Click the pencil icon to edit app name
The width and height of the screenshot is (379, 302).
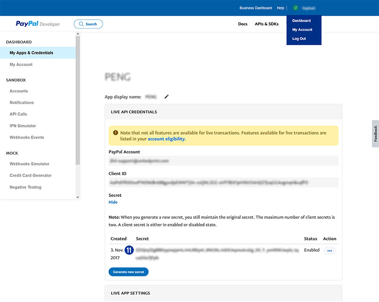coord(167,97)
